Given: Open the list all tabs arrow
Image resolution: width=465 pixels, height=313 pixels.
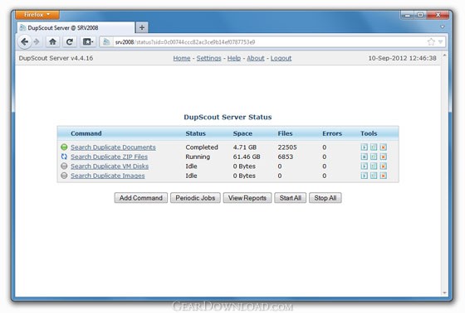Looking at the screenshot, I should (x=443, y=27).
